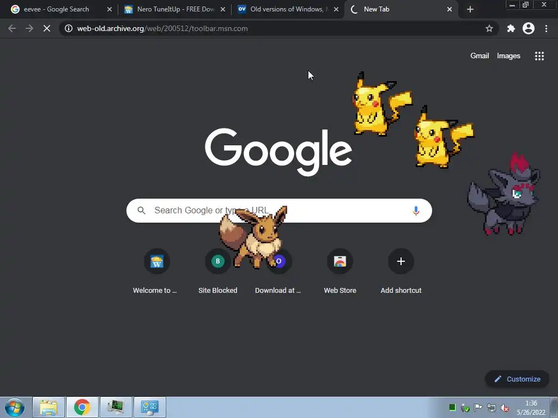Click the Web Store label
The image size is (558, 418).
click(340, 291)
